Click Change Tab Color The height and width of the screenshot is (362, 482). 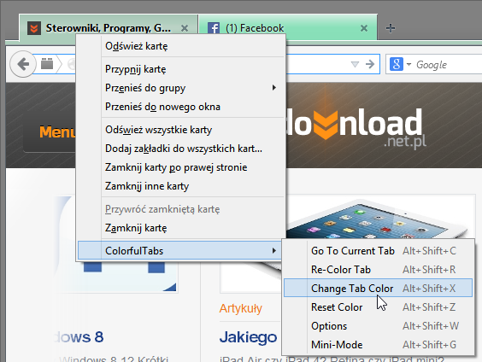click(378, 288)
